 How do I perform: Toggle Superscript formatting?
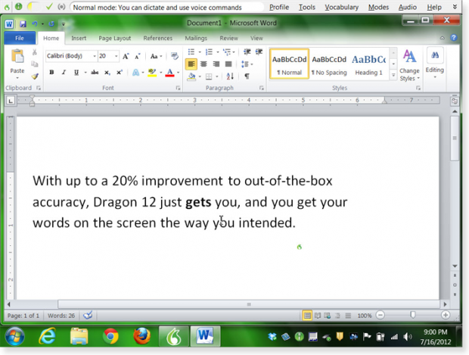(120, 72)
